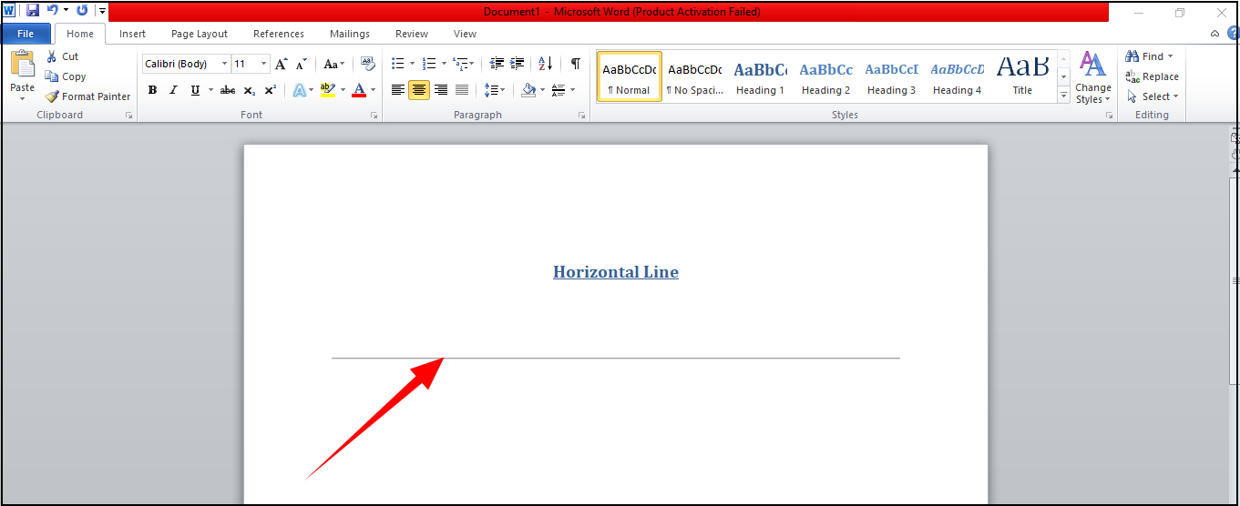Switch to the Page Layout tab
Viewport: 1240px width, 506px height.
point(200,34)
